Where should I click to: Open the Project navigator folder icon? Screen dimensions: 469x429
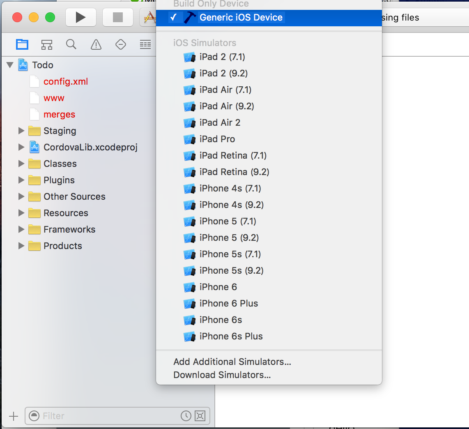point(22,45)
